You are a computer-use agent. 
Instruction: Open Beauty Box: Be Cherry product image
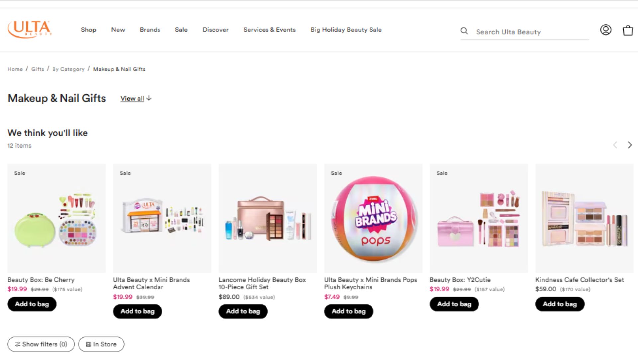(x=56, y=218)
